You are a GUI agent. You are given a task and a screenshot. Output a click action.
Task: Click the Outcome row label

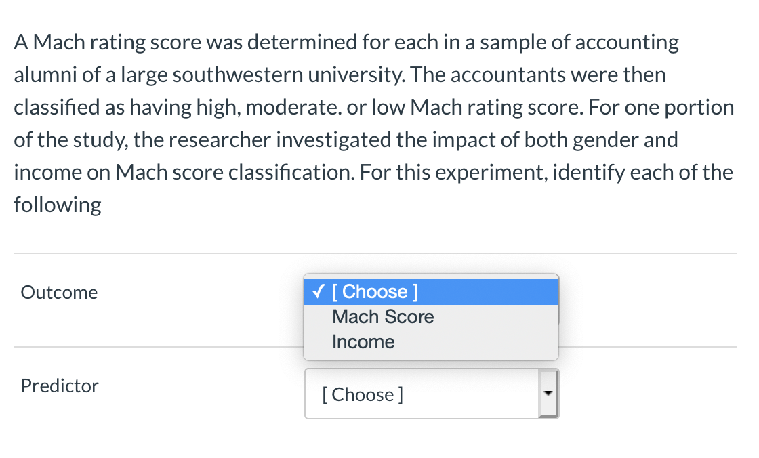[x=59, y=292]
